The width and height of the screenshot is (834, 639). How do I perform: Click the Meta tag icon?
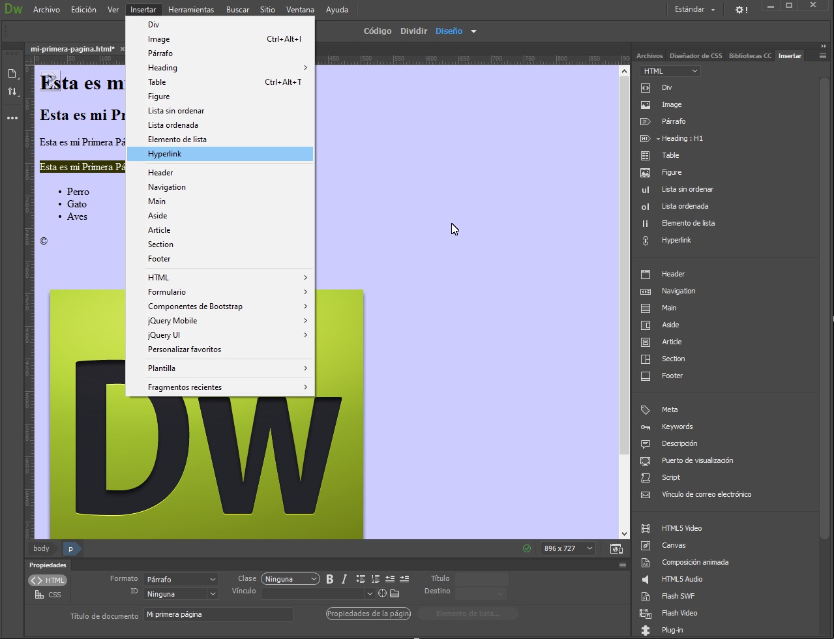coord(646,409)
